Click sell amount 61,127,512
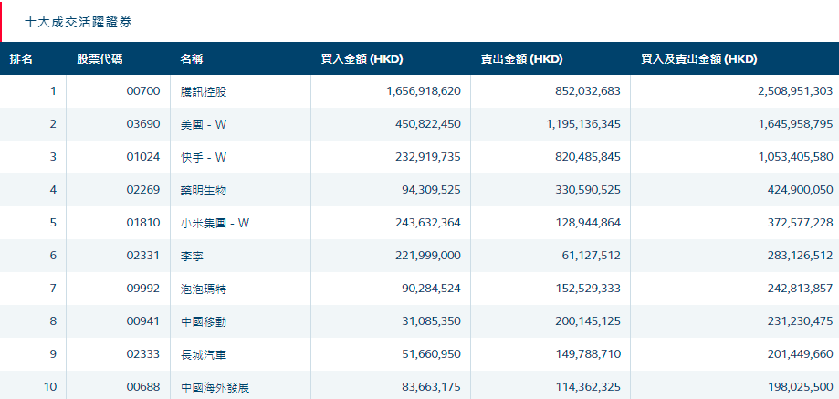Viewport: 839px width, 399px height. point(591,256)
